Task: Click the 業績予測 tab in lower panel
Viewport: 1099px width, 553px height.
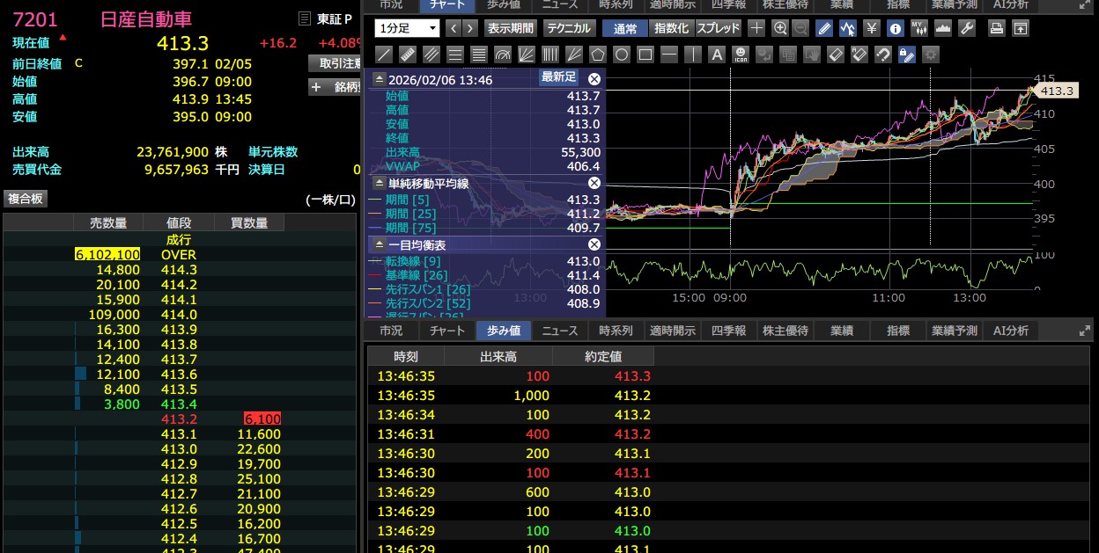Action: pyautogui.click(x=954, y=331)
